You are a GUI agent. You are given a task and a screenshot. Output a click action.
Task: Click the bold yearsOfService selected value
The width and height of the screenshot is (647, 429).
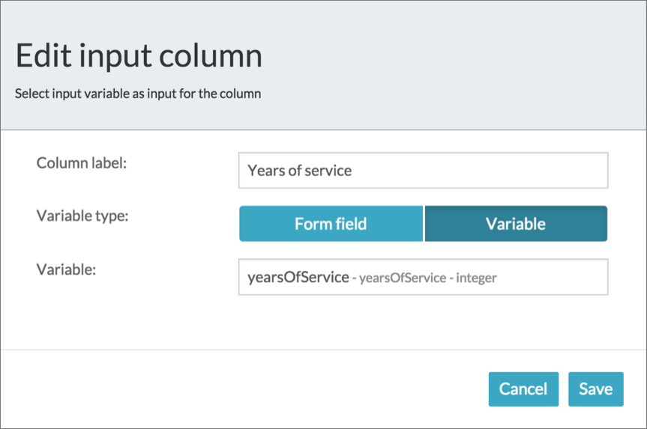coord(298,277)
